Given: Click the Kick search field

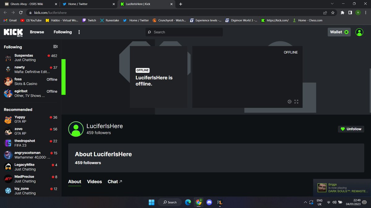Looking at the screenshot, I should point(184,32).
